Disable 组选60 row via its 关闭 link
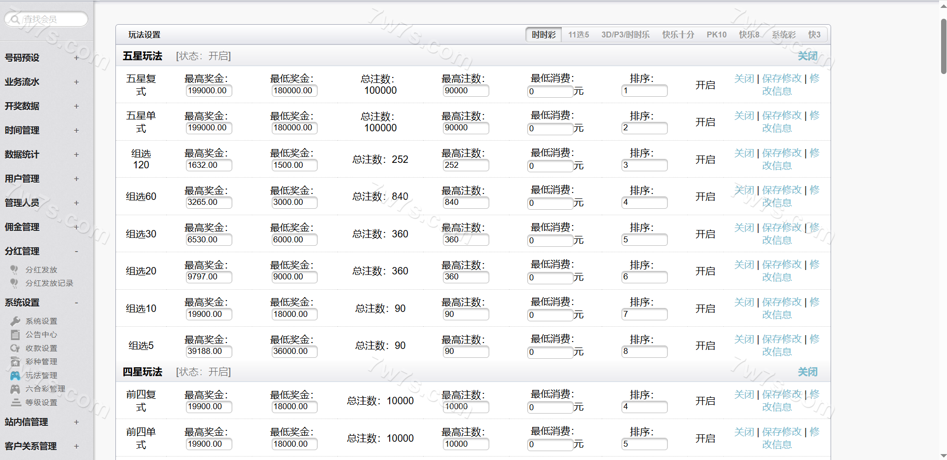This screenshot has height=460, width=947. pos(744,191)
